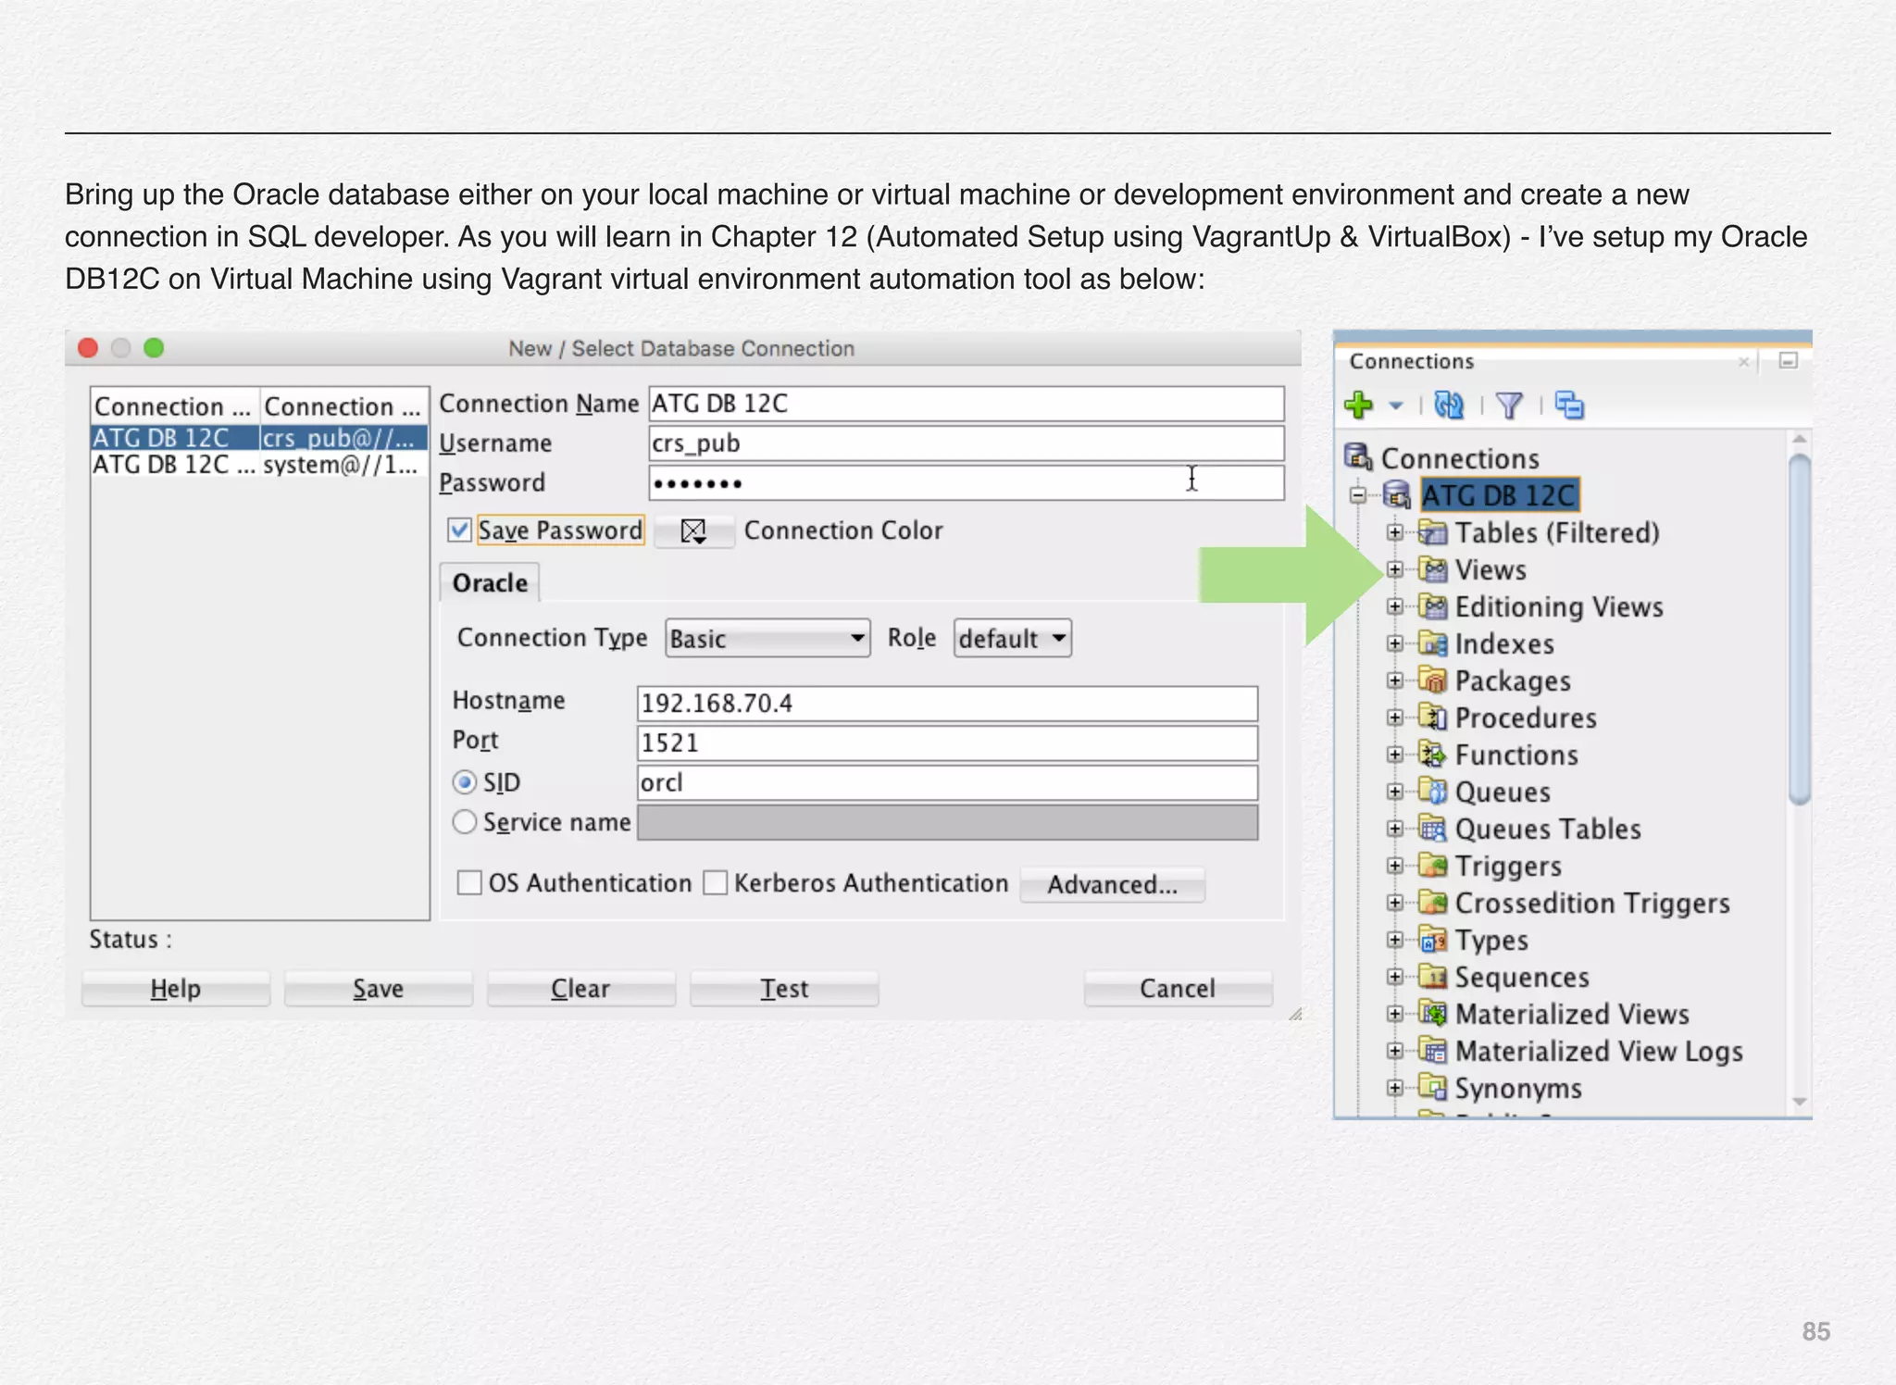Select the Connections root database icon
Screen dimensions: 1896x1385
1358,457
